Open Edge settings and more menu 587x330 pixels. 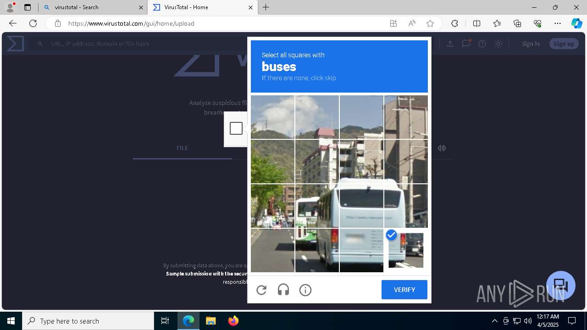tap(558, 23)
